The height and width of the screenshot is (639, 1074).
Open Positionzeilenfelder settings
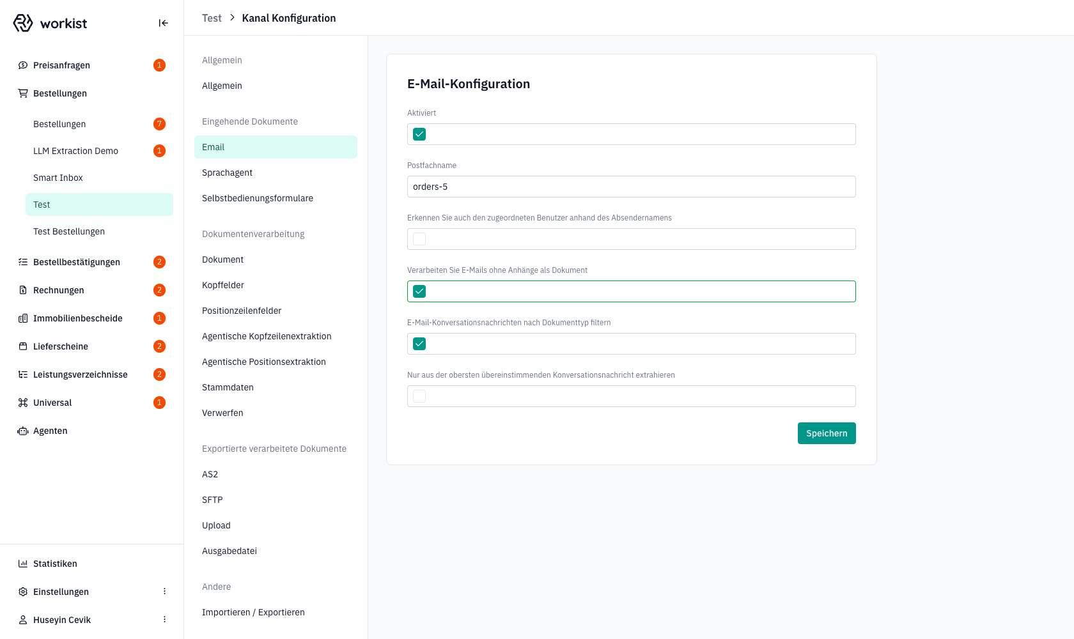pos(276,311)
